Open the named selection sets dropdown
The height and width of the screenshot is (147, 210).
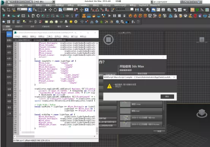(125, 9)
